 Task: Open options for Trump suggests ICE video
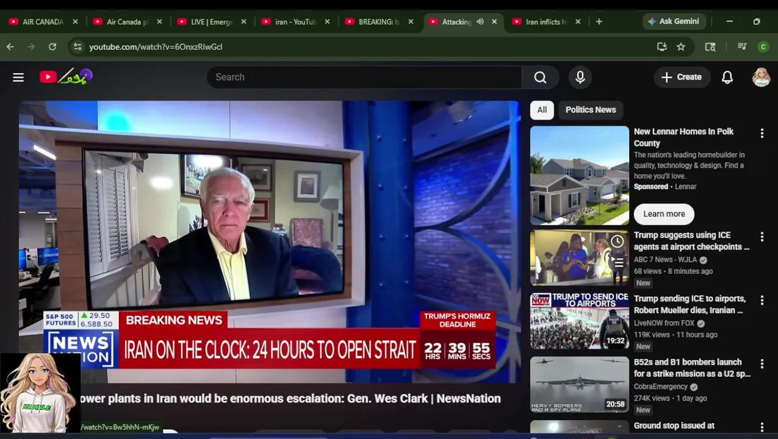[762, 237]
